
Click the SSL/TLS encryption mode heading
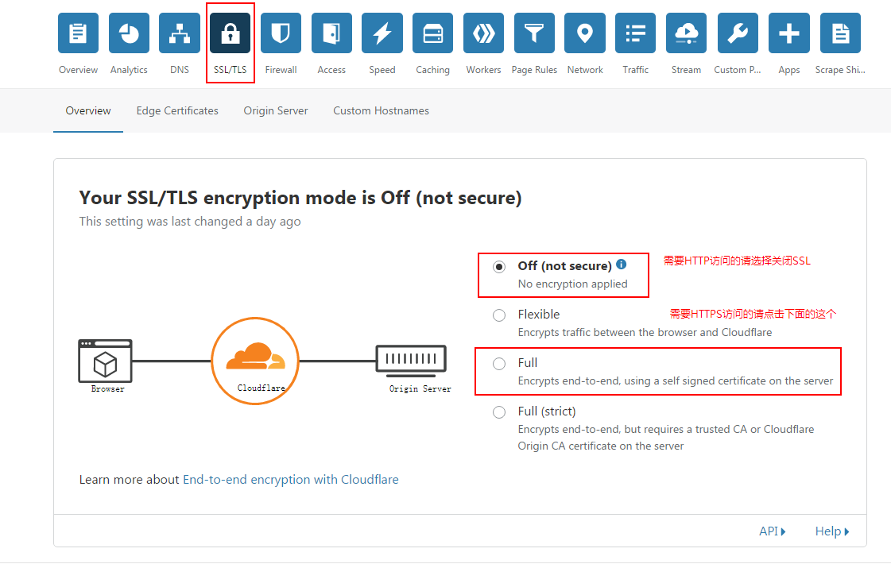300,198
